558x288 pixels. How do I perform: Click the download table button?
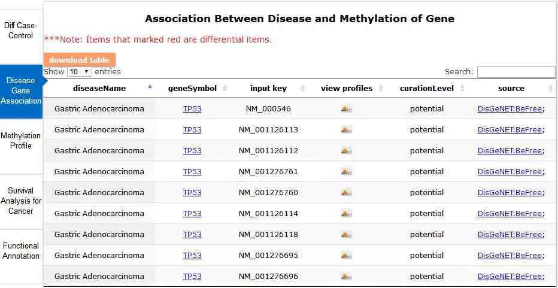tap(80, 60)
